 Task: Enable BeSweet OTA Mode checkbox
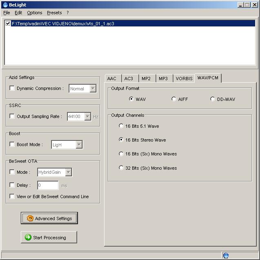pyautogui.click(x=12, y=172)
